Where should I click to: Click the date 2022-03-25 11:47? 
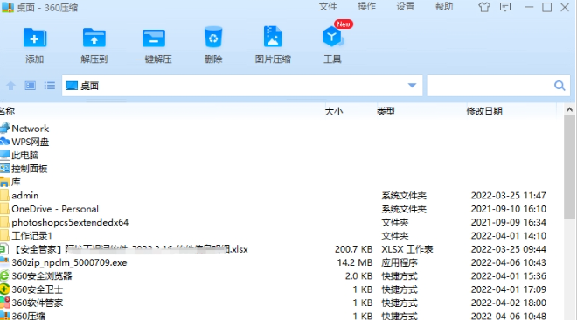509,195
